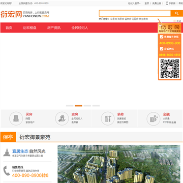The width and height of the screenshot is (183, 183).
Task: Click the red 装修 heading
Action: [120, 114]
